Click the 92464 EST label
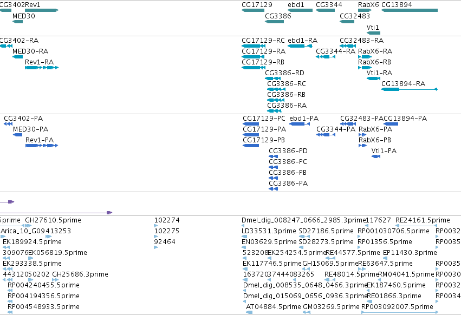Screen dimensions: 461x315 (x=165, y=242)
